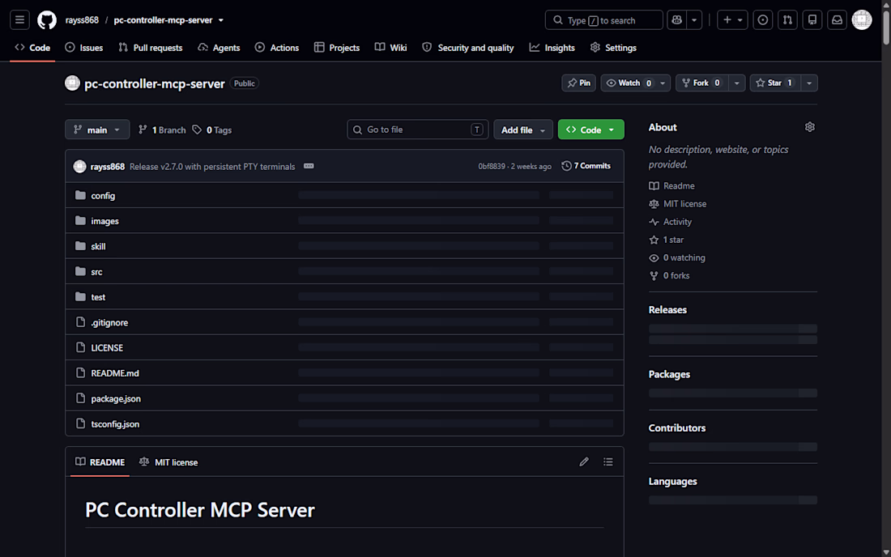Open the Issues shortcut icon in header
This screenshot has width=891, height=557.
[762, 20]
